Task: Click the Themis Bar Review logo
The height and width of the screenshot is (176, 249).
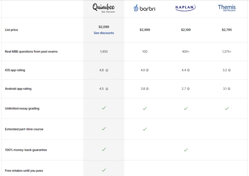Action: pyautogui.click(x=227, y=8)
